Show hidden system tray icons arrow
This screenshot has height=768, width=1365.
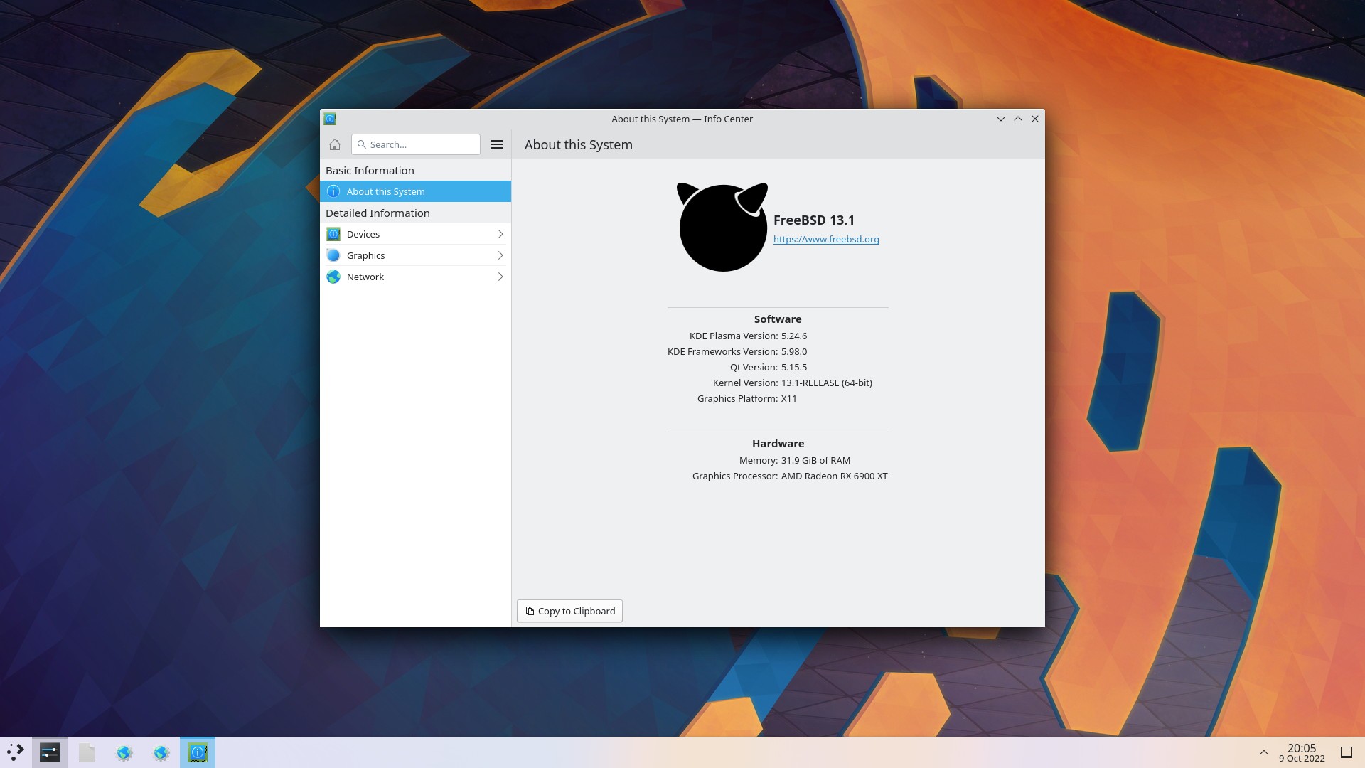click(x=1263, y=752)
